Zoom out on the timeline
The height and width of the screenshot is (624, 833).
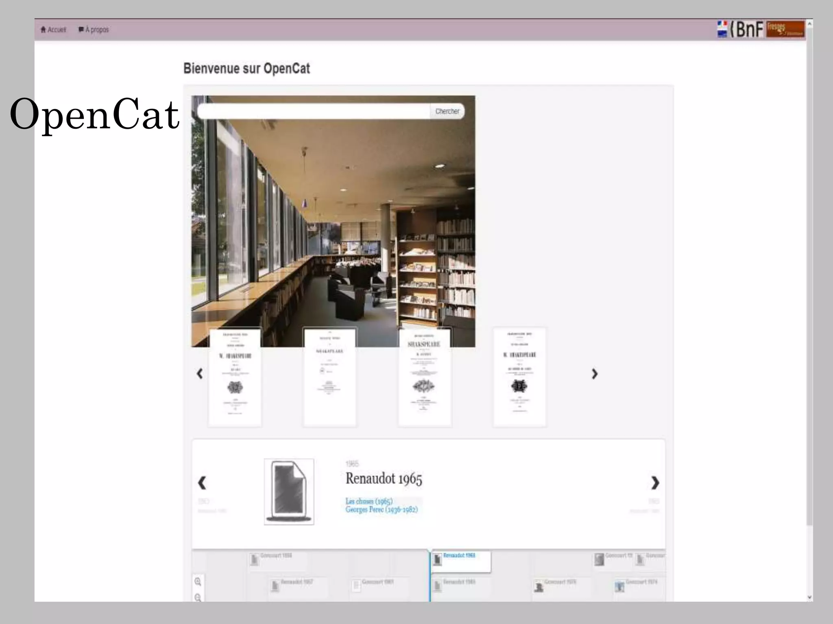pos(198,598)
